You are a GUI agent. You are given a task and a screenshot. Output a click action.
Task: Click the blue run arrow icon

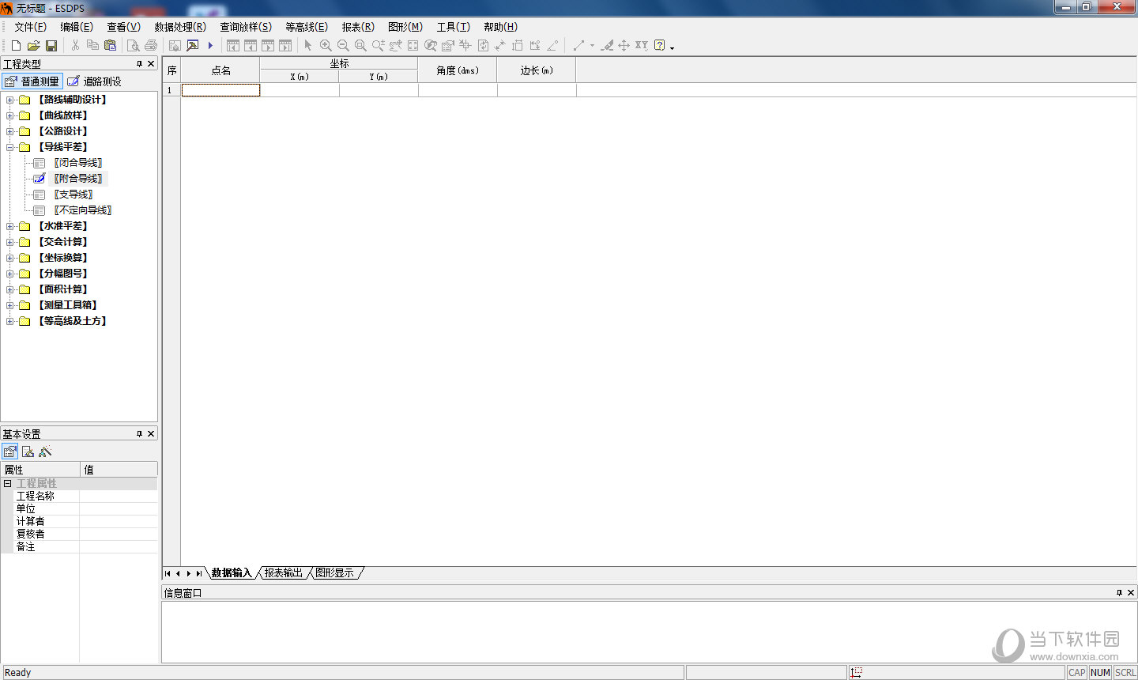coord(210,46)
